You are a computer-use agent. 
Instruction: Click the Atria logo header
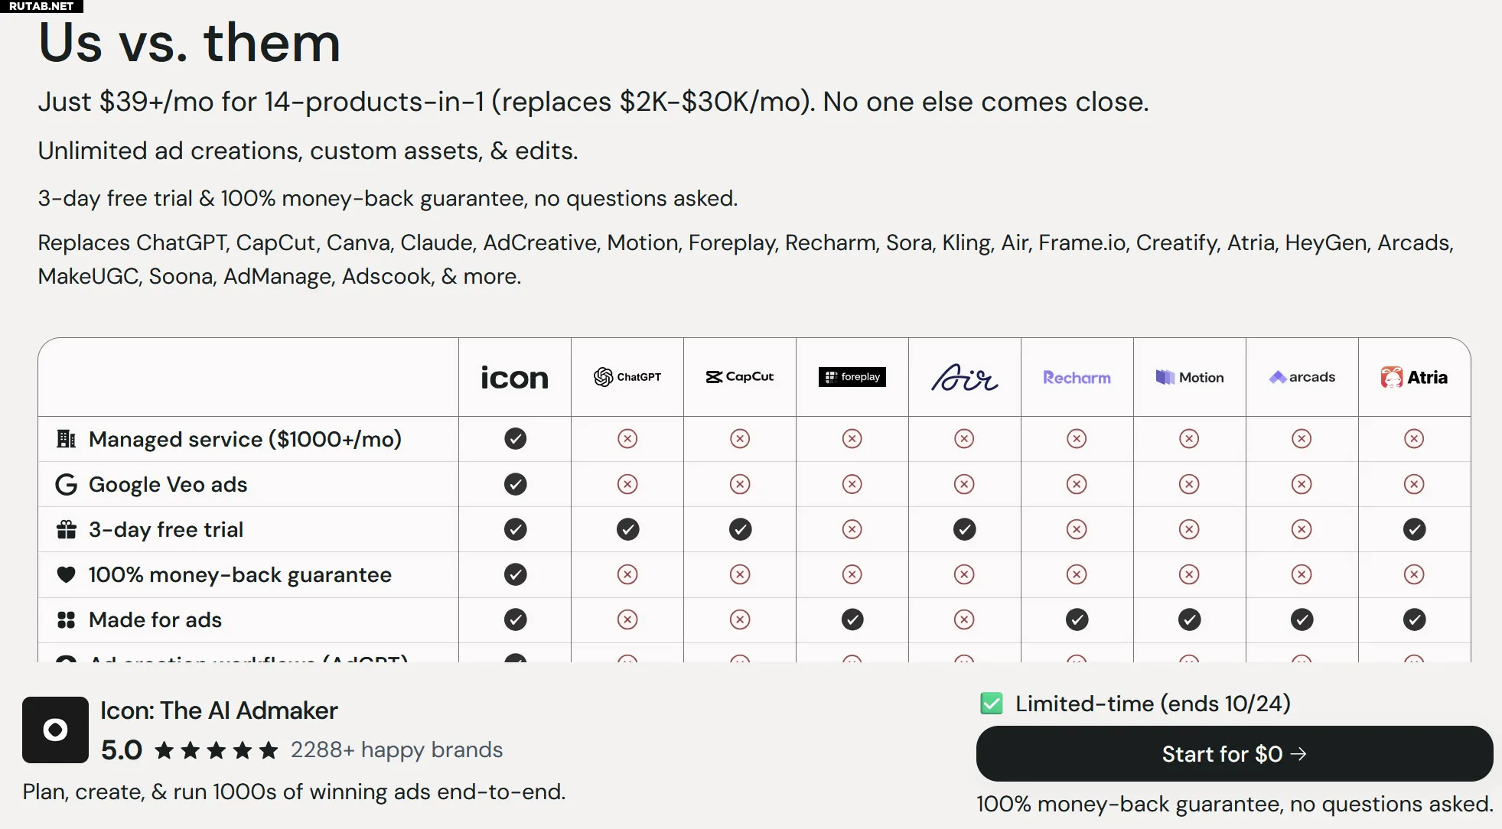point(1414,377)
